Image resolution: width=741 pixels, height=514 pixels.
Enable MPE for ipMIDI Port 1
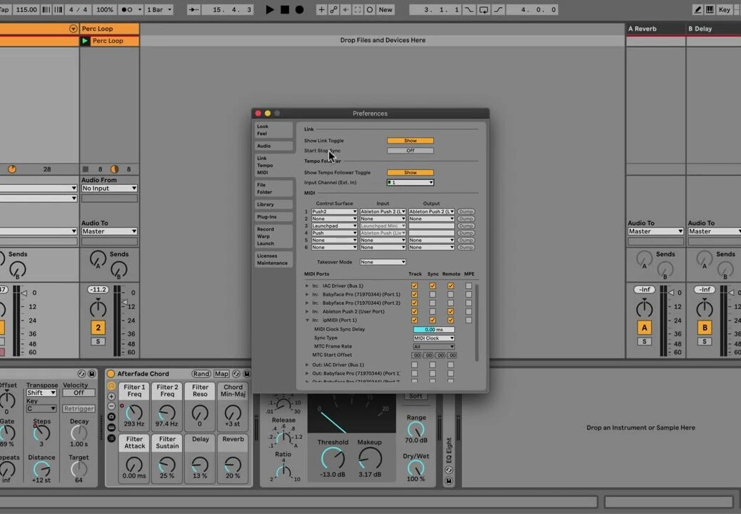coord(468,320)
